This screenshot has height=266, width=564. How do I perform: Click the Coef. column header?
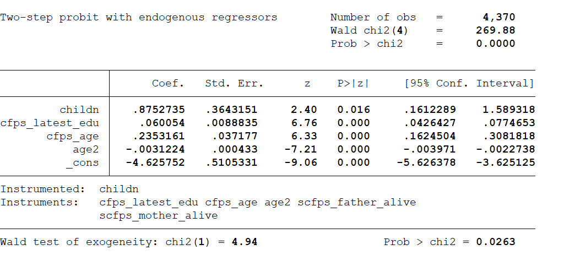[x=169, y=84]
